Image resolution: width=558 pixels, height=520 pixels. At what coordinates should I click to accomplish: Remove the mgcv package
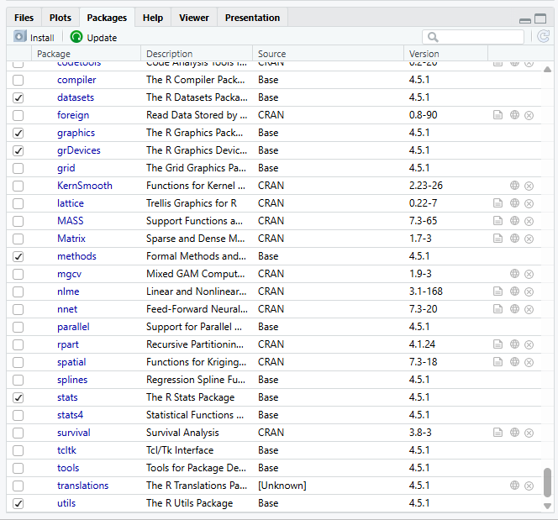(529, 274)
